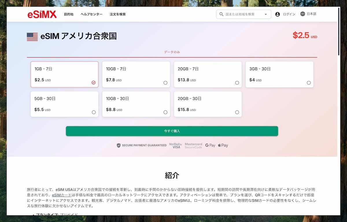Click the secure payment shield icon
This screenshot has width=347, height=222.
point(119,145)
